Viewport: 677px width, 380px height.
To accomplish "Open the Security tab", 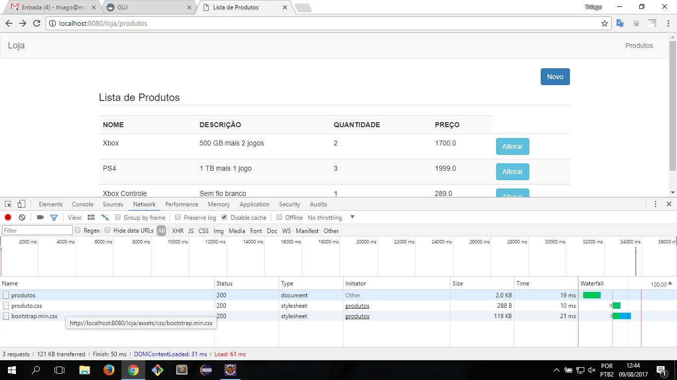I will pos(290,204).
